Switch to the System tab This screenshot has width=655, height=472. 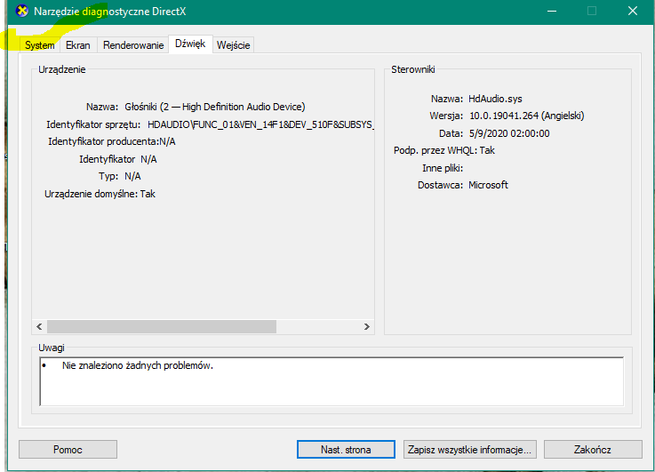(x=40, y=45)
